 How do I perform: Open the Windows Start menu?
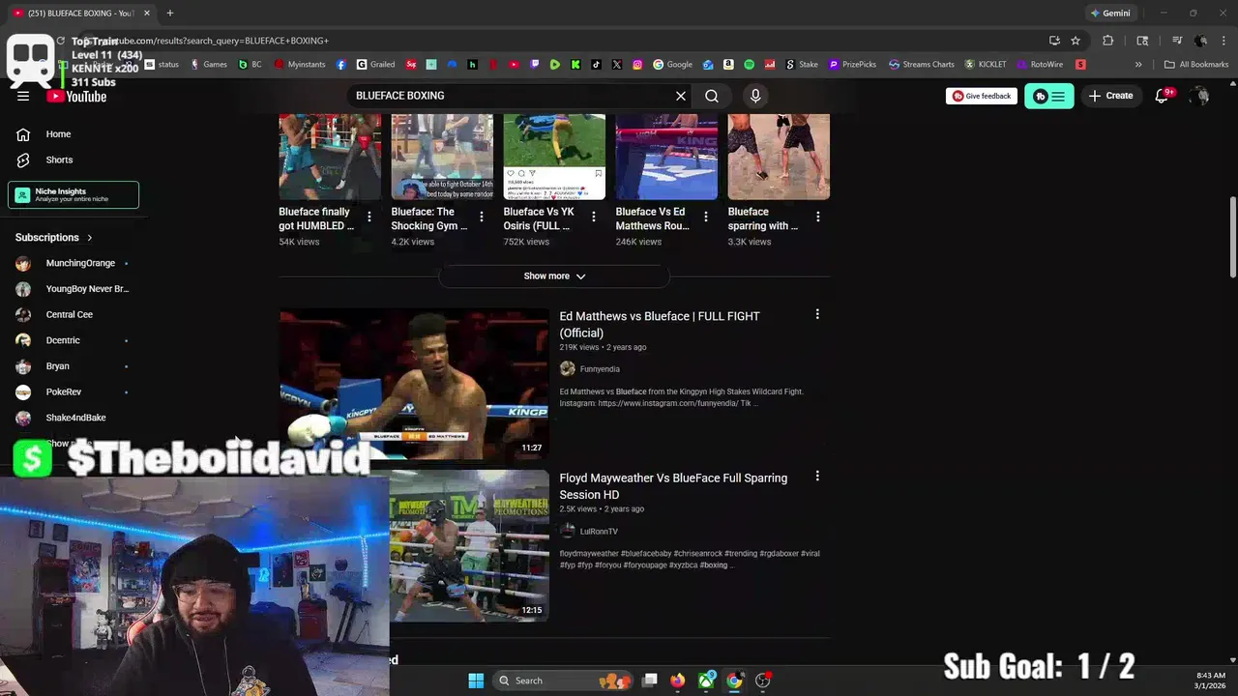476,681
